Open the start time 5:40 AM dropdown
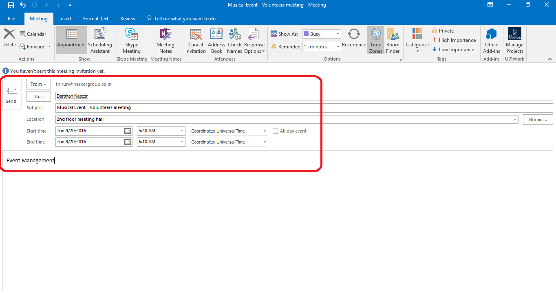The width and height of the screenshot is (556, 294). [x=182, y=131]
